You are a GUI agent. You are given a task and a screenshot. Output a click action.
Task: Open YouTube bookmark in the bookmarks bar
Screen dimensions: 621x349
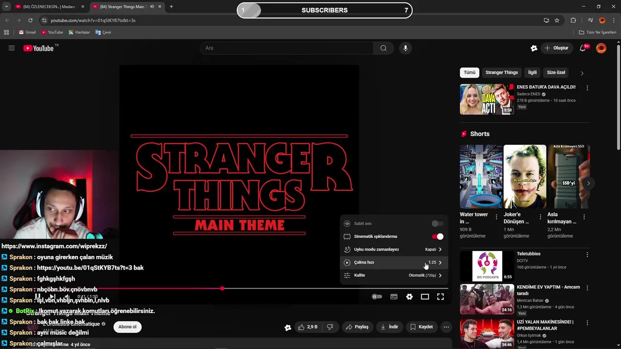[x=52, y=32]
